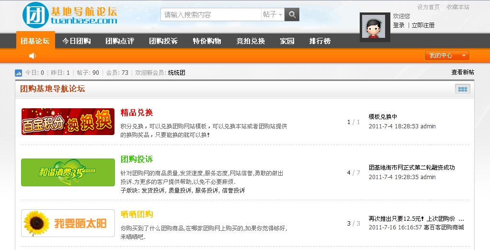Image resolution: width=490 pixels, height=250 pixels.
Task: Go to 今日团购 in the navigation
Action: tap(77, 41)
